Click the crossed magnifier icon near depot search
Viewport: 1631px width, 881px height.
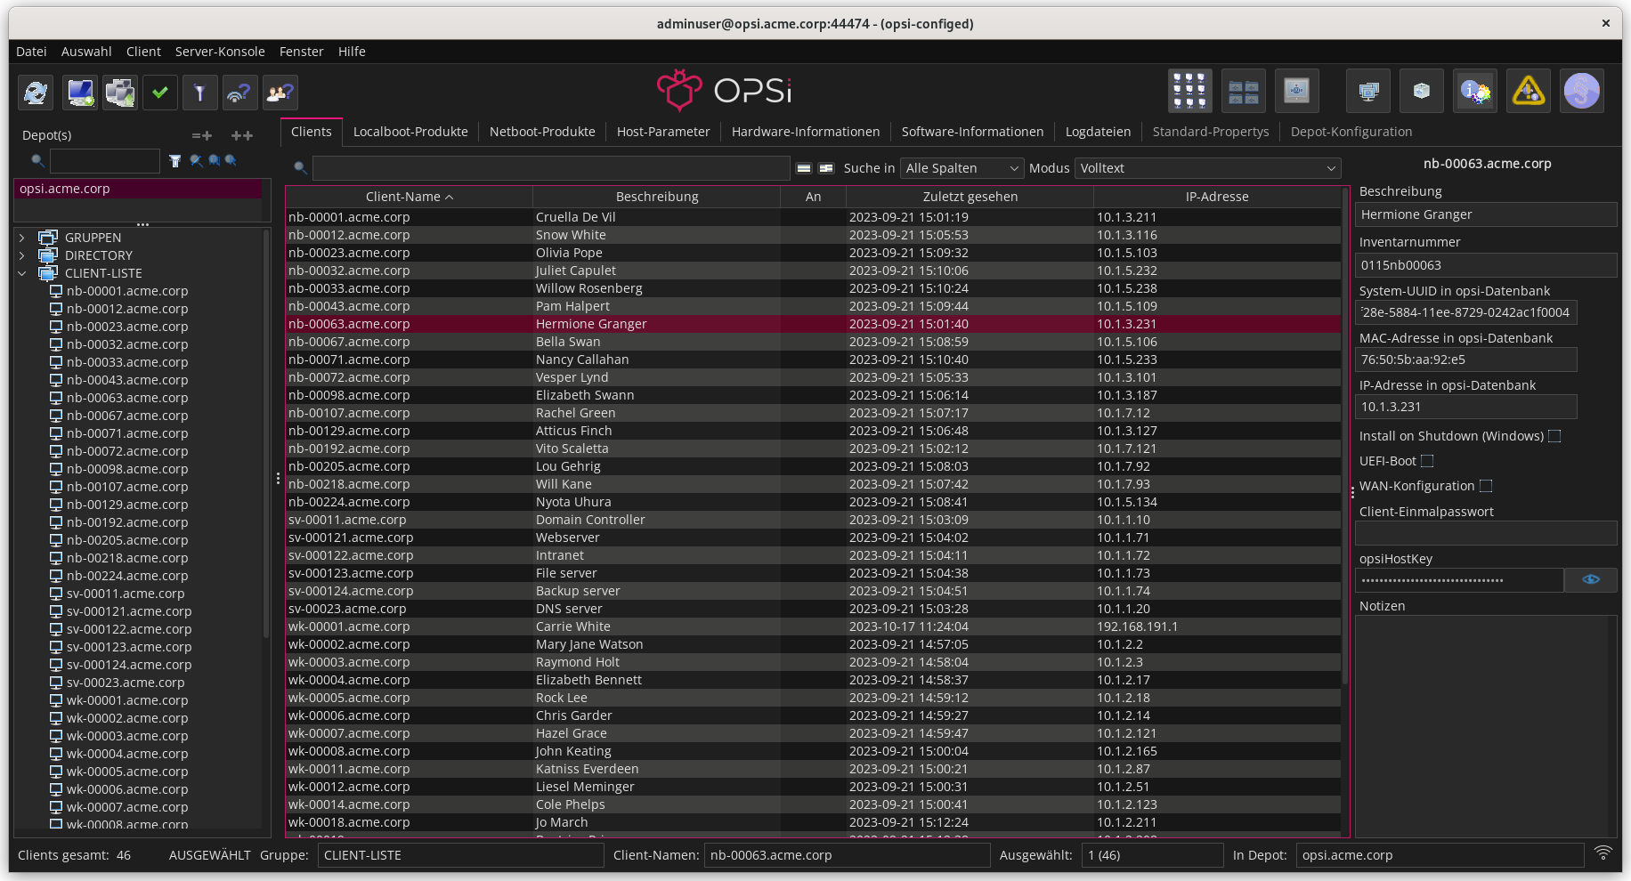coord(196,161)
